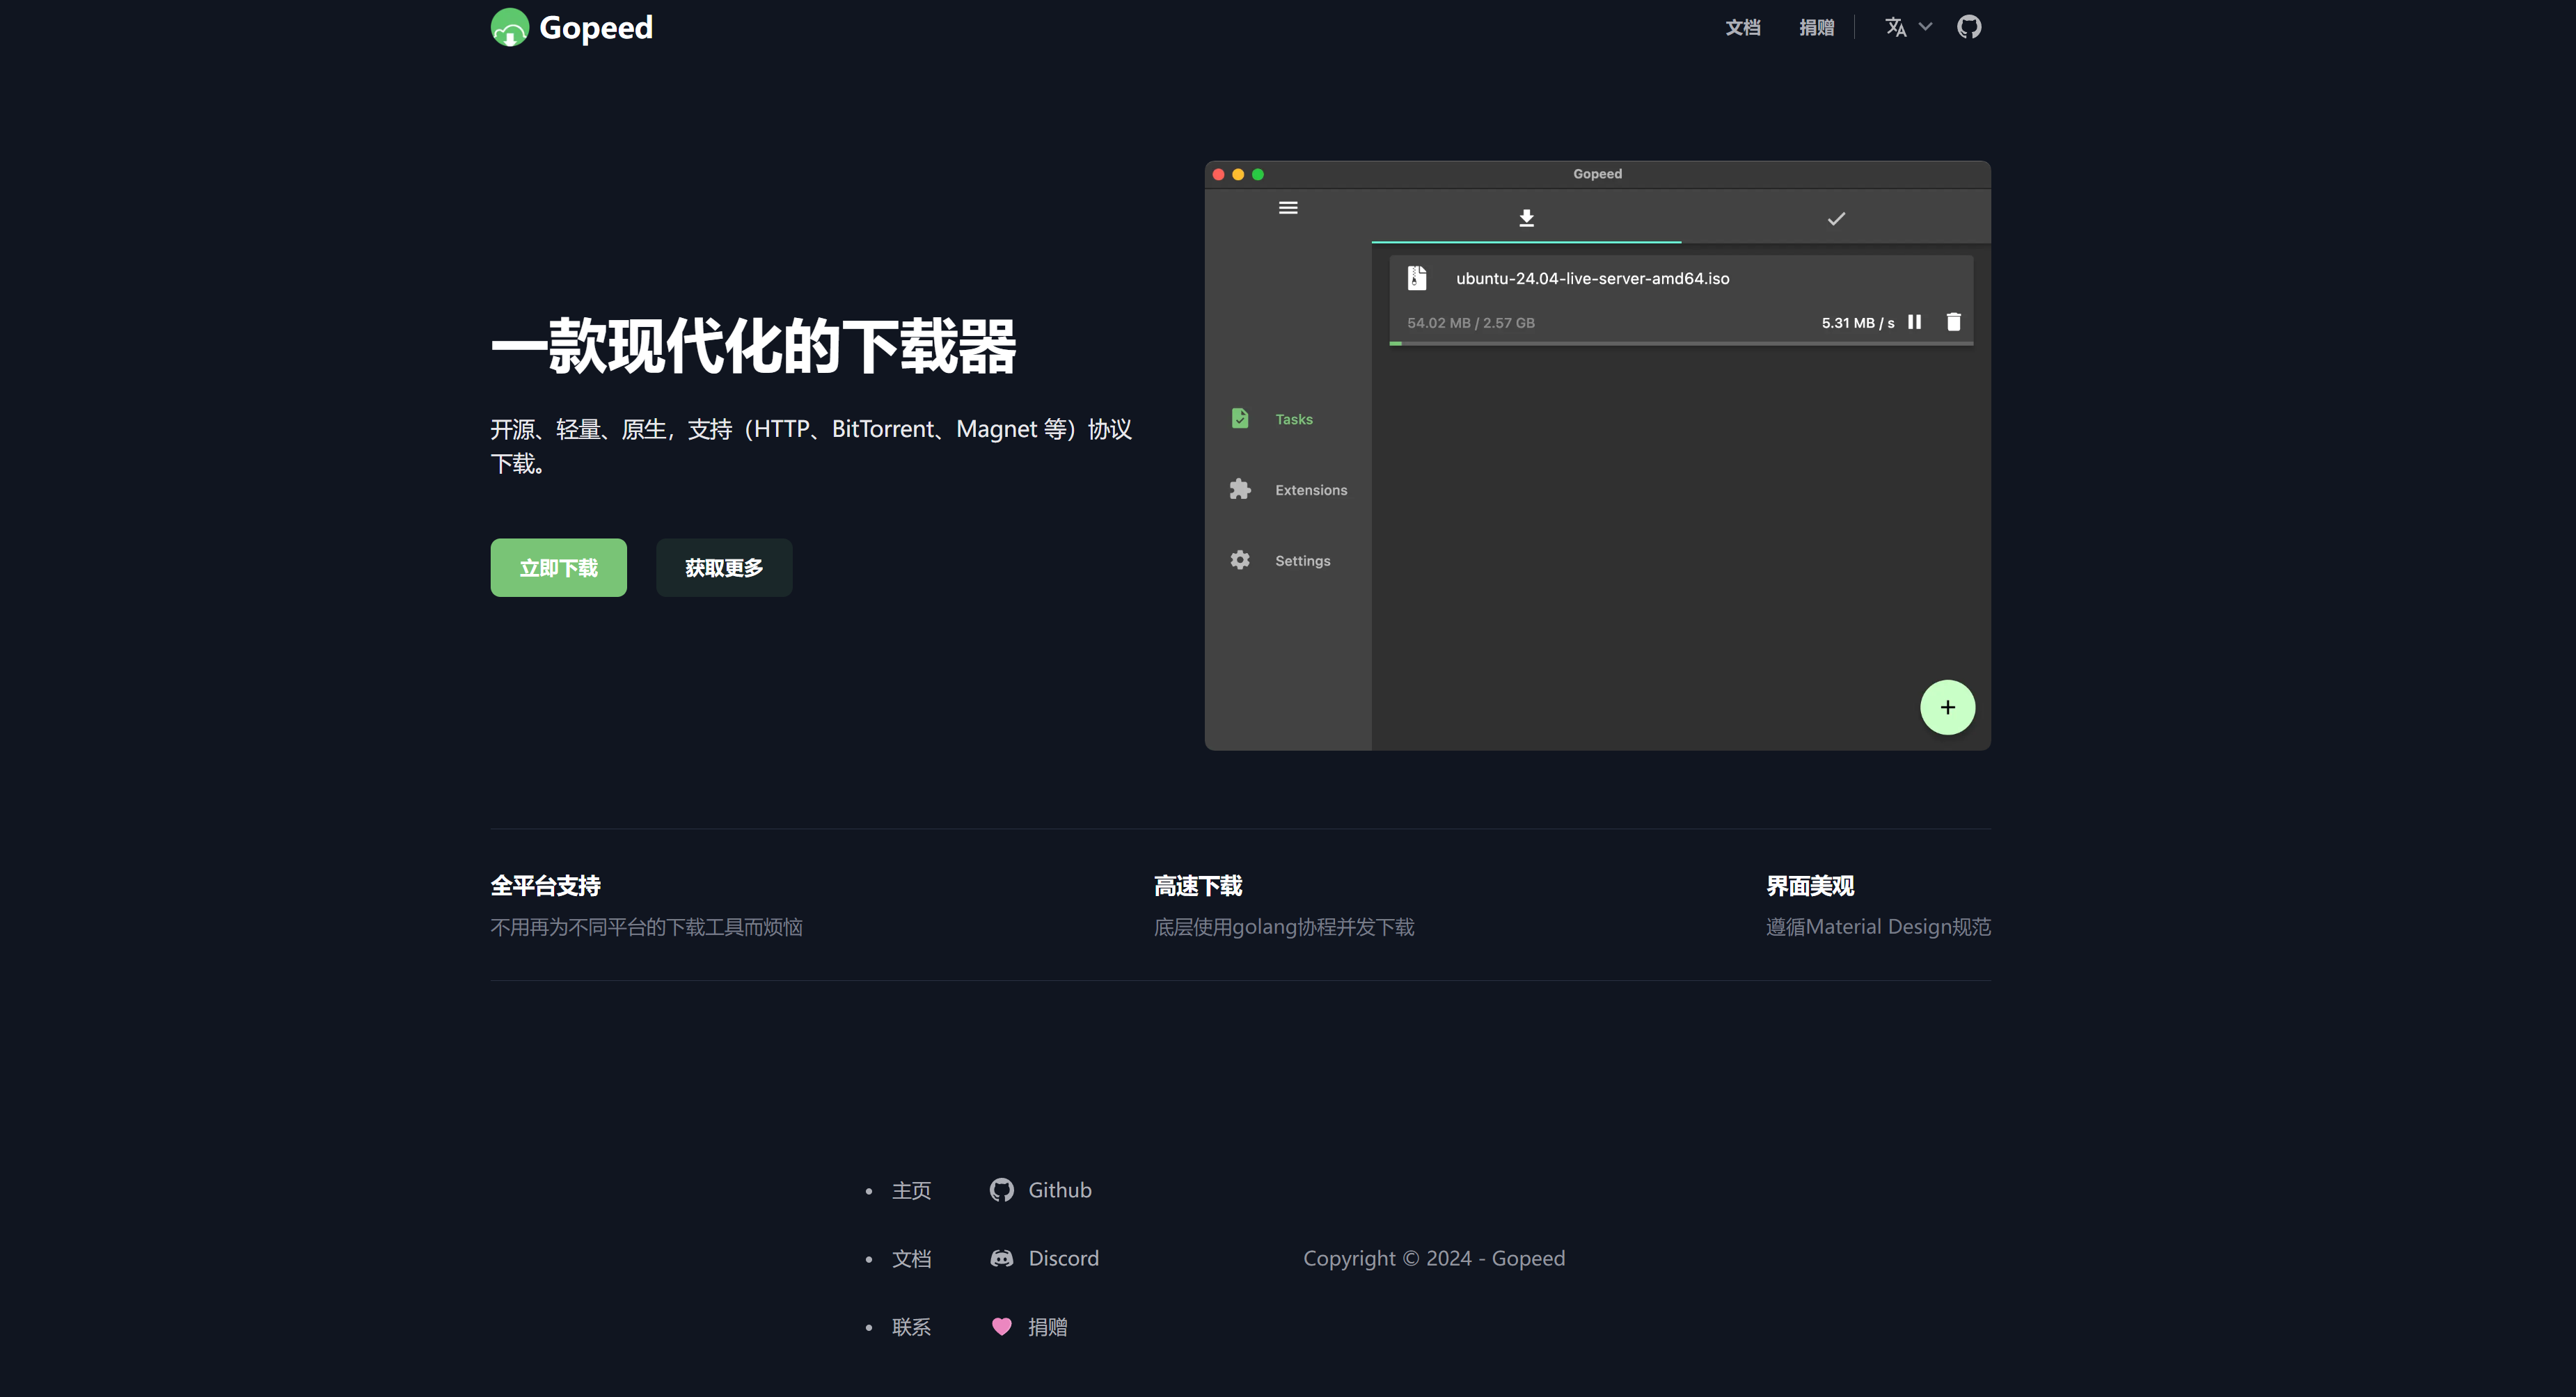2576x1397 pixels.
Task: Open the 文档 navigation menu item
Action: pos(1743,27)
